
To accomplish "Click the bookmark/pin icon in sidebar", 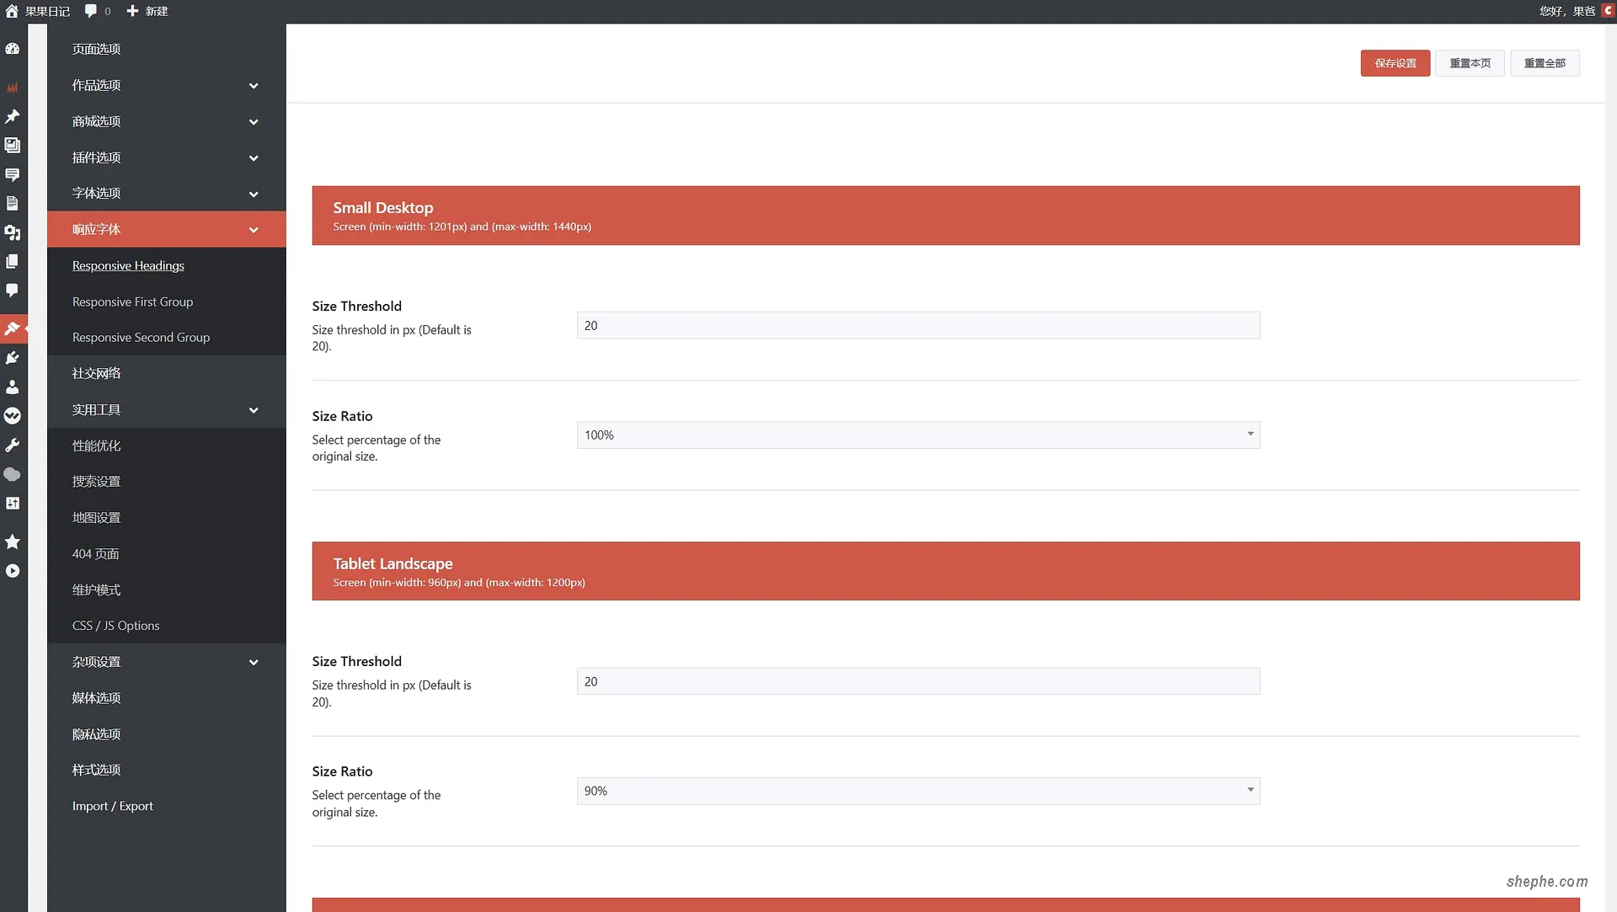I will point(13,115).
